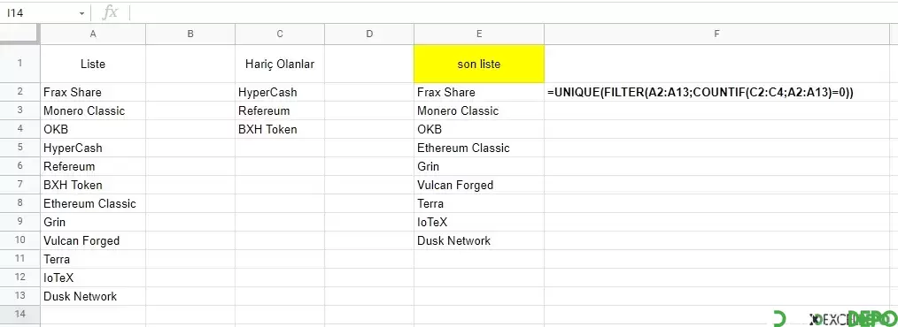Select the top-left select-all corner box
Viewport: 898px width, 327px height.
click(20, 34)
